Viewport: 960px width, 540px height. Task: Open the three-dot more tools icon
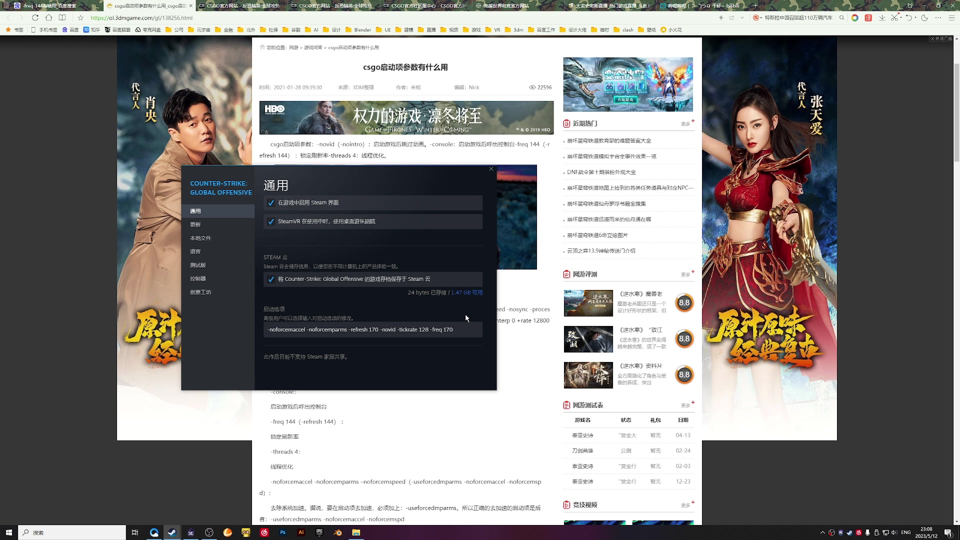point(938,17)
